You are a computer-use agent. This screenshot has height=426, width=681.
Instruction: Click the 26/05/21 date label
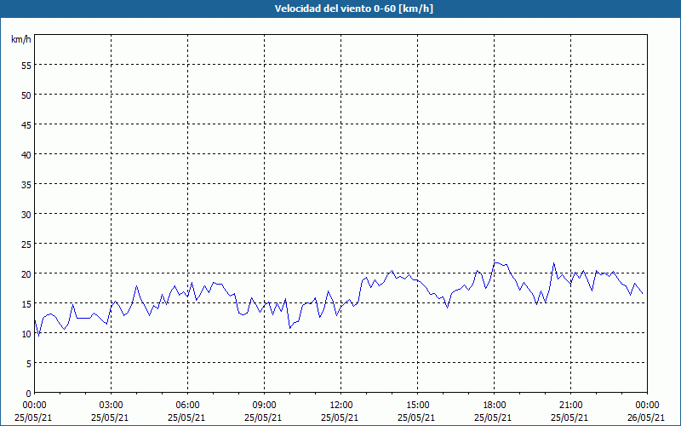click(x=646, y=417)
